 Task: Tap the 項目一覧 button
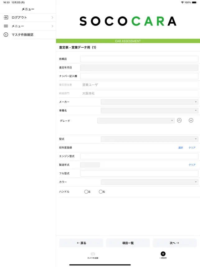(128, 243)
